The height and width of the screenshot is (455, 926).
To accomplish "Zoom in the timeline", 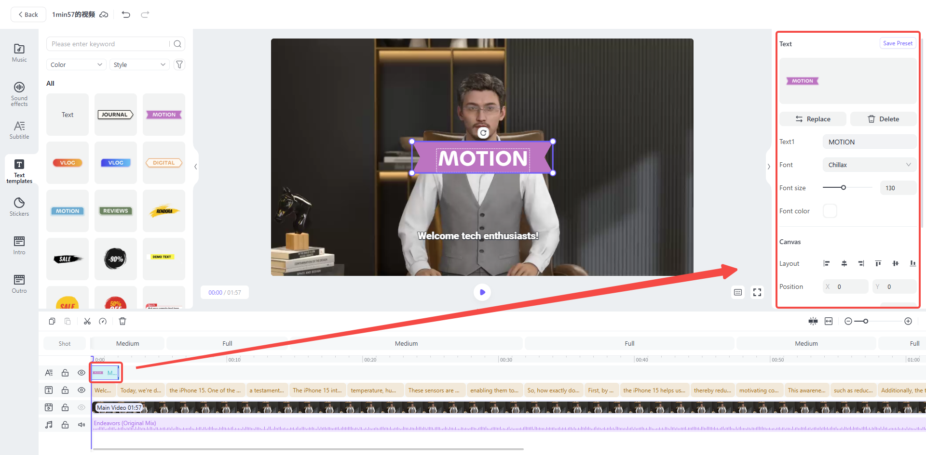I will tap(908, 321).
